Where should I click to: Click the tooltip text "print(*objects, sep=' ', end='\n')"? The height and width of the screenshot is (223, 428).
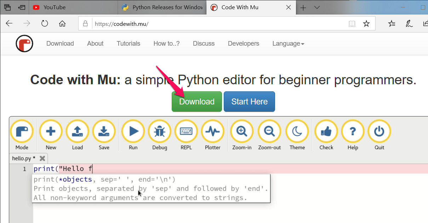click(104, 179)
